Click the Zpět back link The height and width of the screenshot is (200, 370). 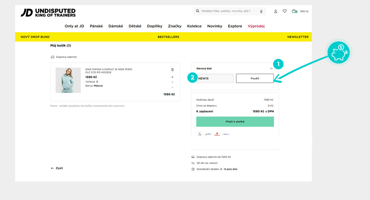[57, 168]
